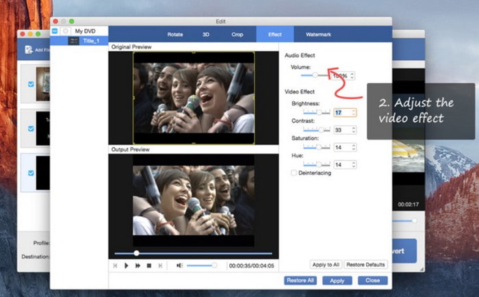Click the video seek progress bar
This screenshot has width=479, height=297.
pyautogui.click(x=193, y=253)
